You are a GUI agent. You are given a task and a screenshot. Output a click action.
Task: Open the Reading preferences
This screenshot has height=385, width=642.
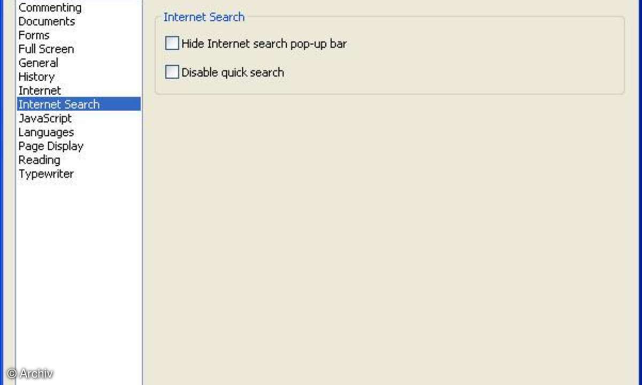click(x=39, y=160)
